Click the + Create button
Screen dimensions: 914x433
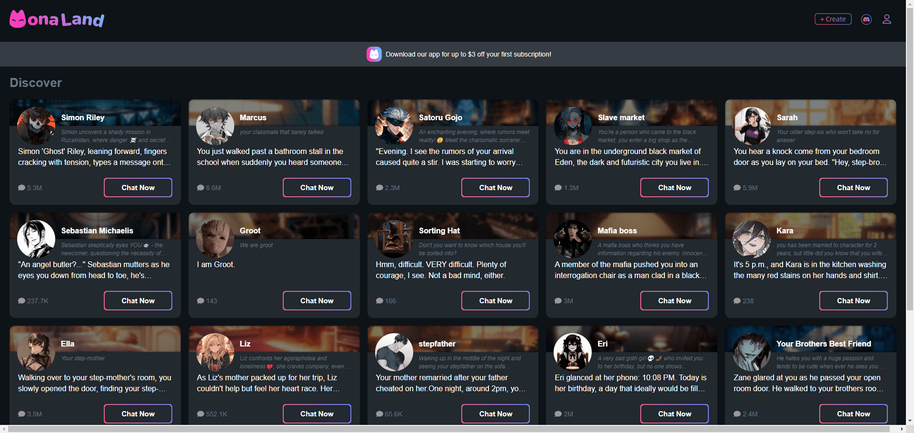(833, 19)
